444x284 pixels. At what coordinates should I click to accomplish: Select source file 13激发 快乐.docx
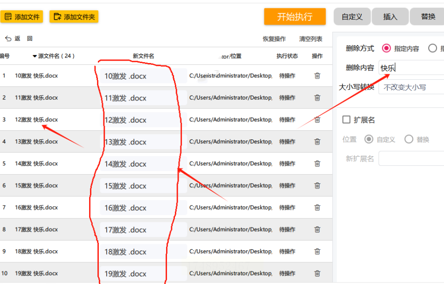36,141
